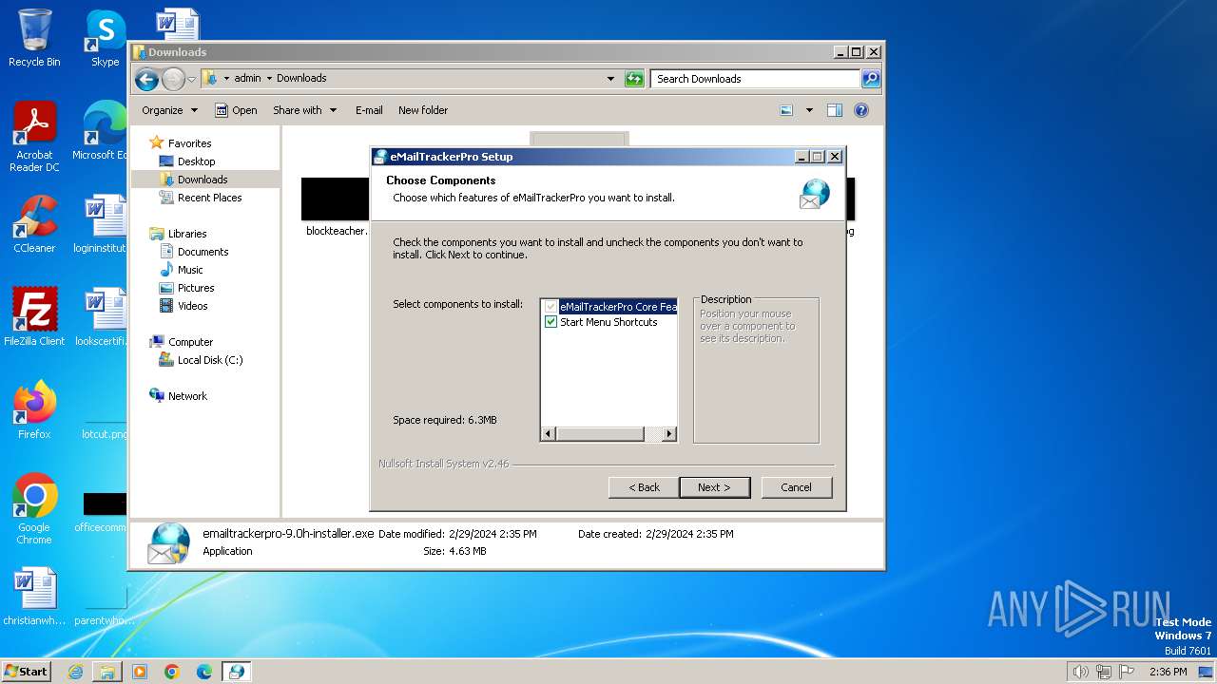Click Windows Explorer taskbar icon
This screenshot has width=1217, height=684.
pyautogui.click(x=107, y=672)
